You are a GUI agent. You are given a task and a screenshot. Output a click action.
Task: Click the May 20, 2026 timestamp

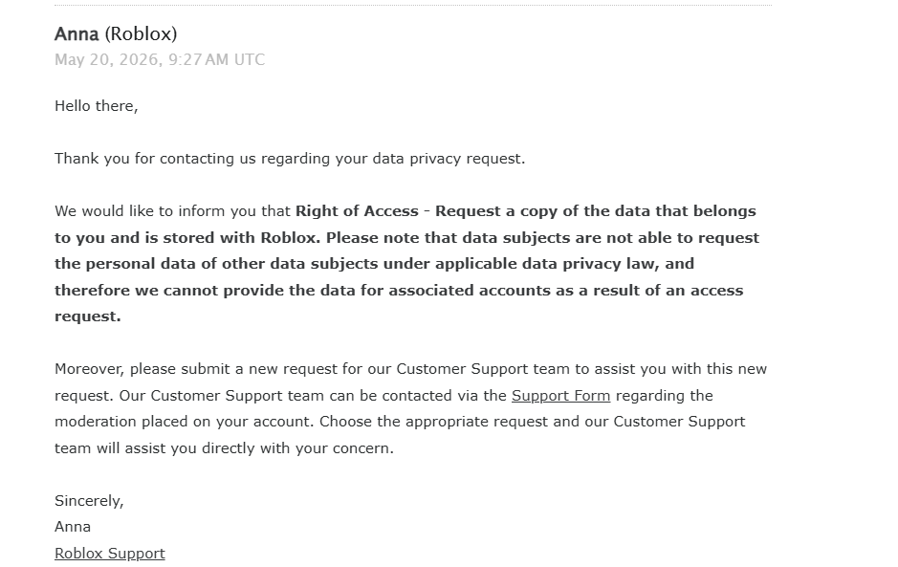(x=160, y=59)
